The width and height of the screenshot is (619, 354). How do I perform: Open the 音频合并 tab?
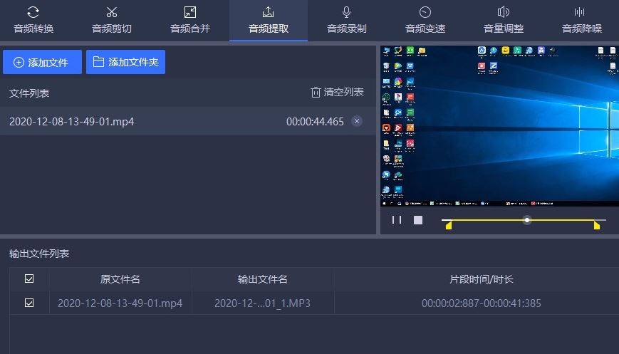coord(190,20)
